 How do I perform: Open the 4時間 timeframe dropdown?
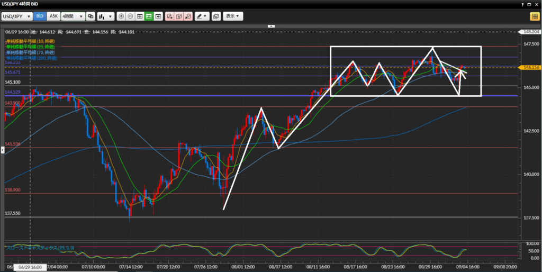point(73,16)
